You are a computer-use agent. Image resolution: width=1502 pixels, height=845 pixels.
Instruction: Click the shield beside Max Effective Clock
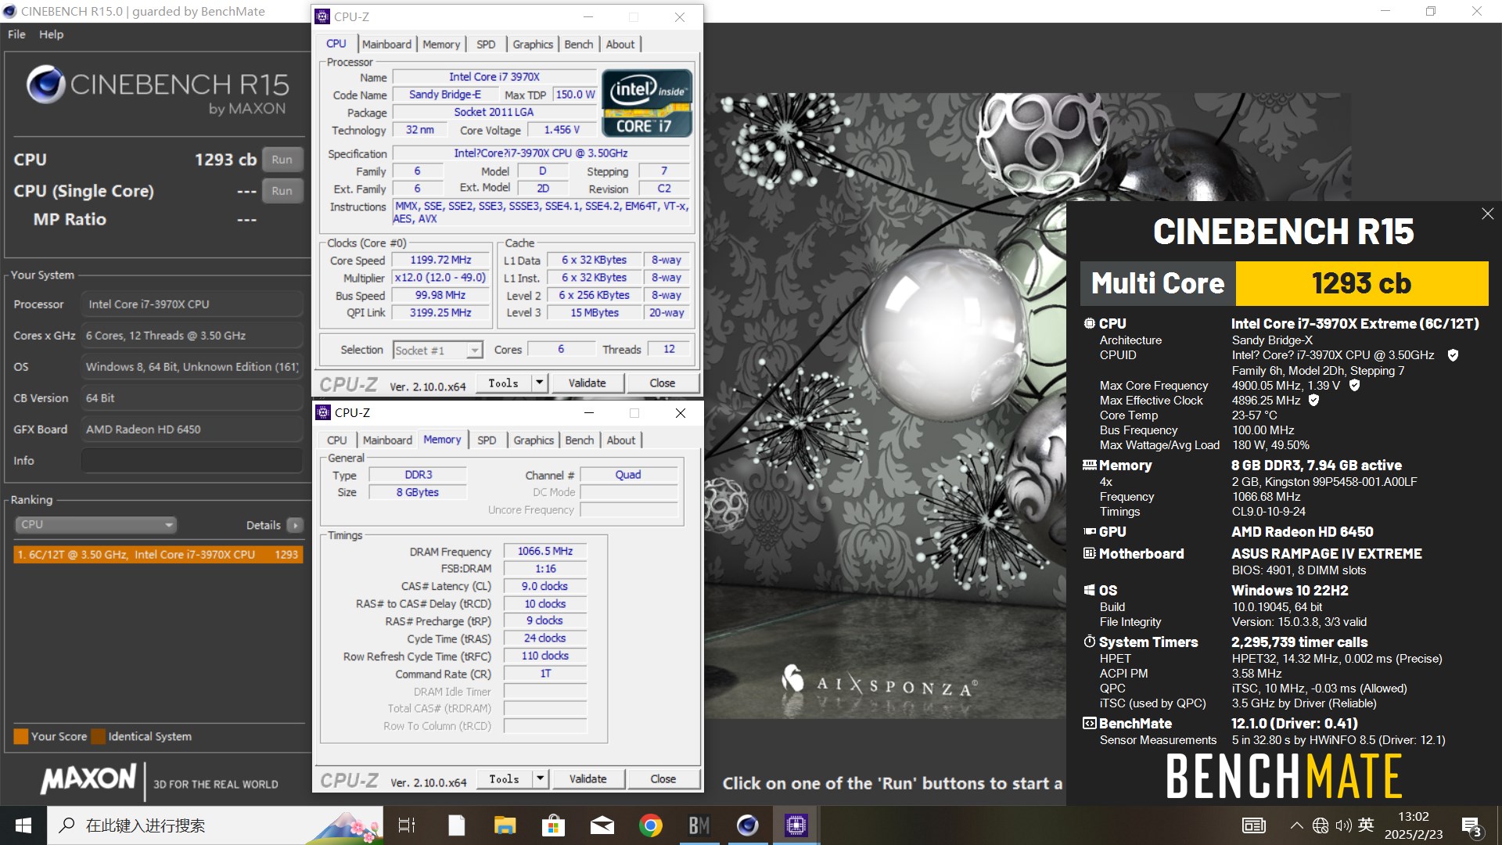pos(1314,400)
